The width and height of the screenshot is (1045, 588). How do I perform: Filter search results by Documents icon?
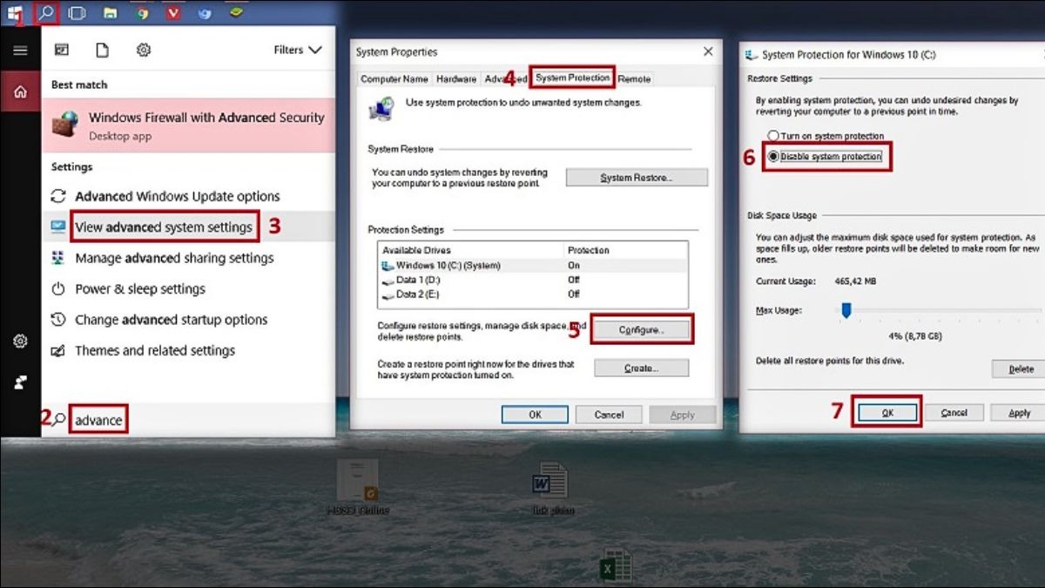point(103,50)
